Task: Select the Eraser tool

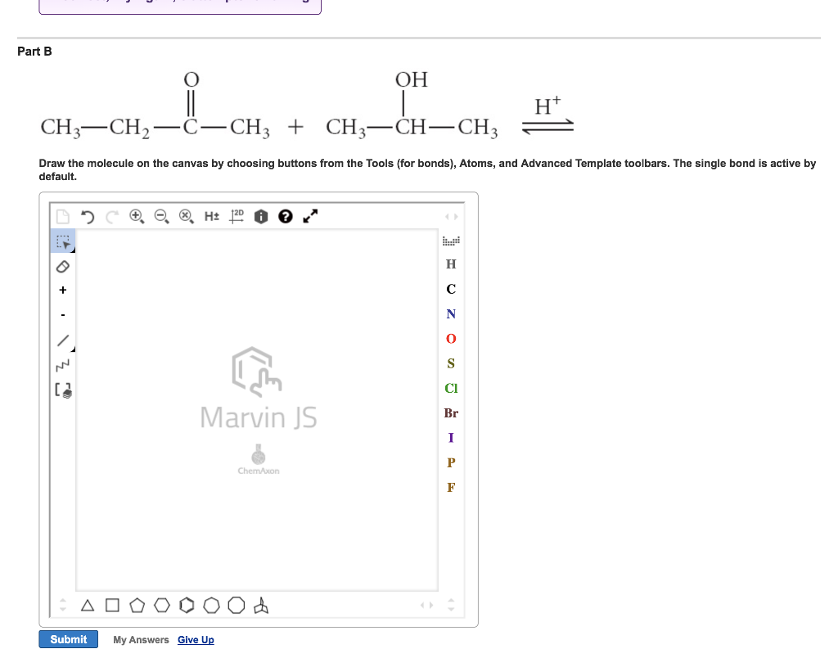Action: click(63, 266)
